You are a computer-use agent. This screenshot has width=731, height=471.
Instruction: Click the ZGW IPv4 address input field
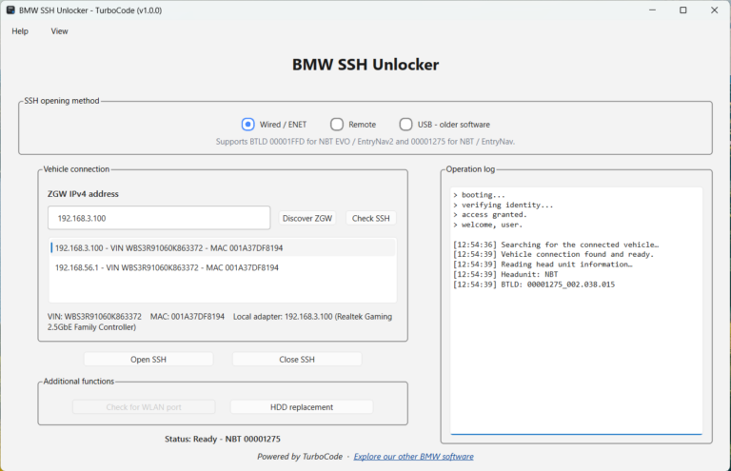click(x=159, y=218)
